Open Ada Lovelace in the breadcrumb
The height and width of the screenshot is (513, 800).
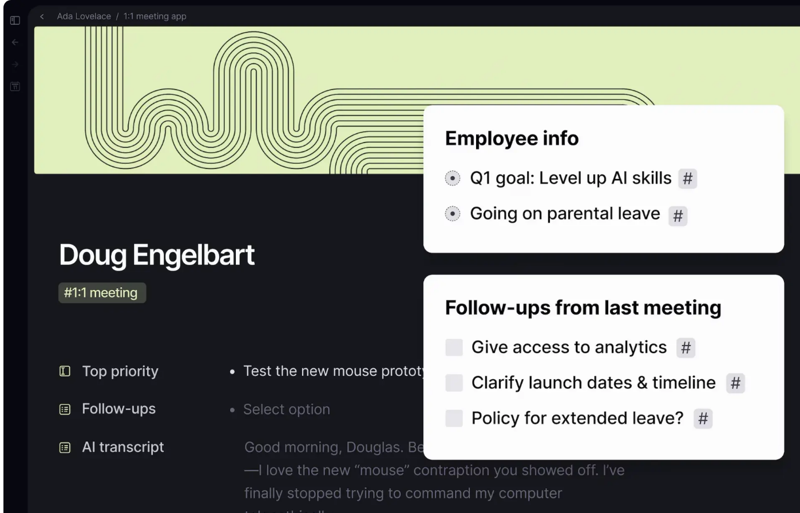pyautogui.click(x=84, y=17)
